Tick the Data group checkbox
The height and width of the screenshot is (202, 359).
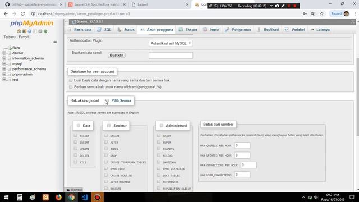click(79, 126)
